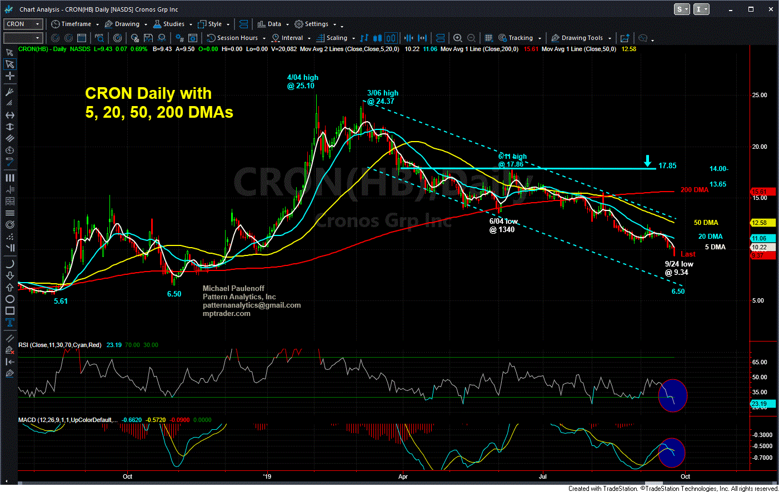Expand the Tracking dropdown
Screen dimensions: 779x492
click(540, 38)
